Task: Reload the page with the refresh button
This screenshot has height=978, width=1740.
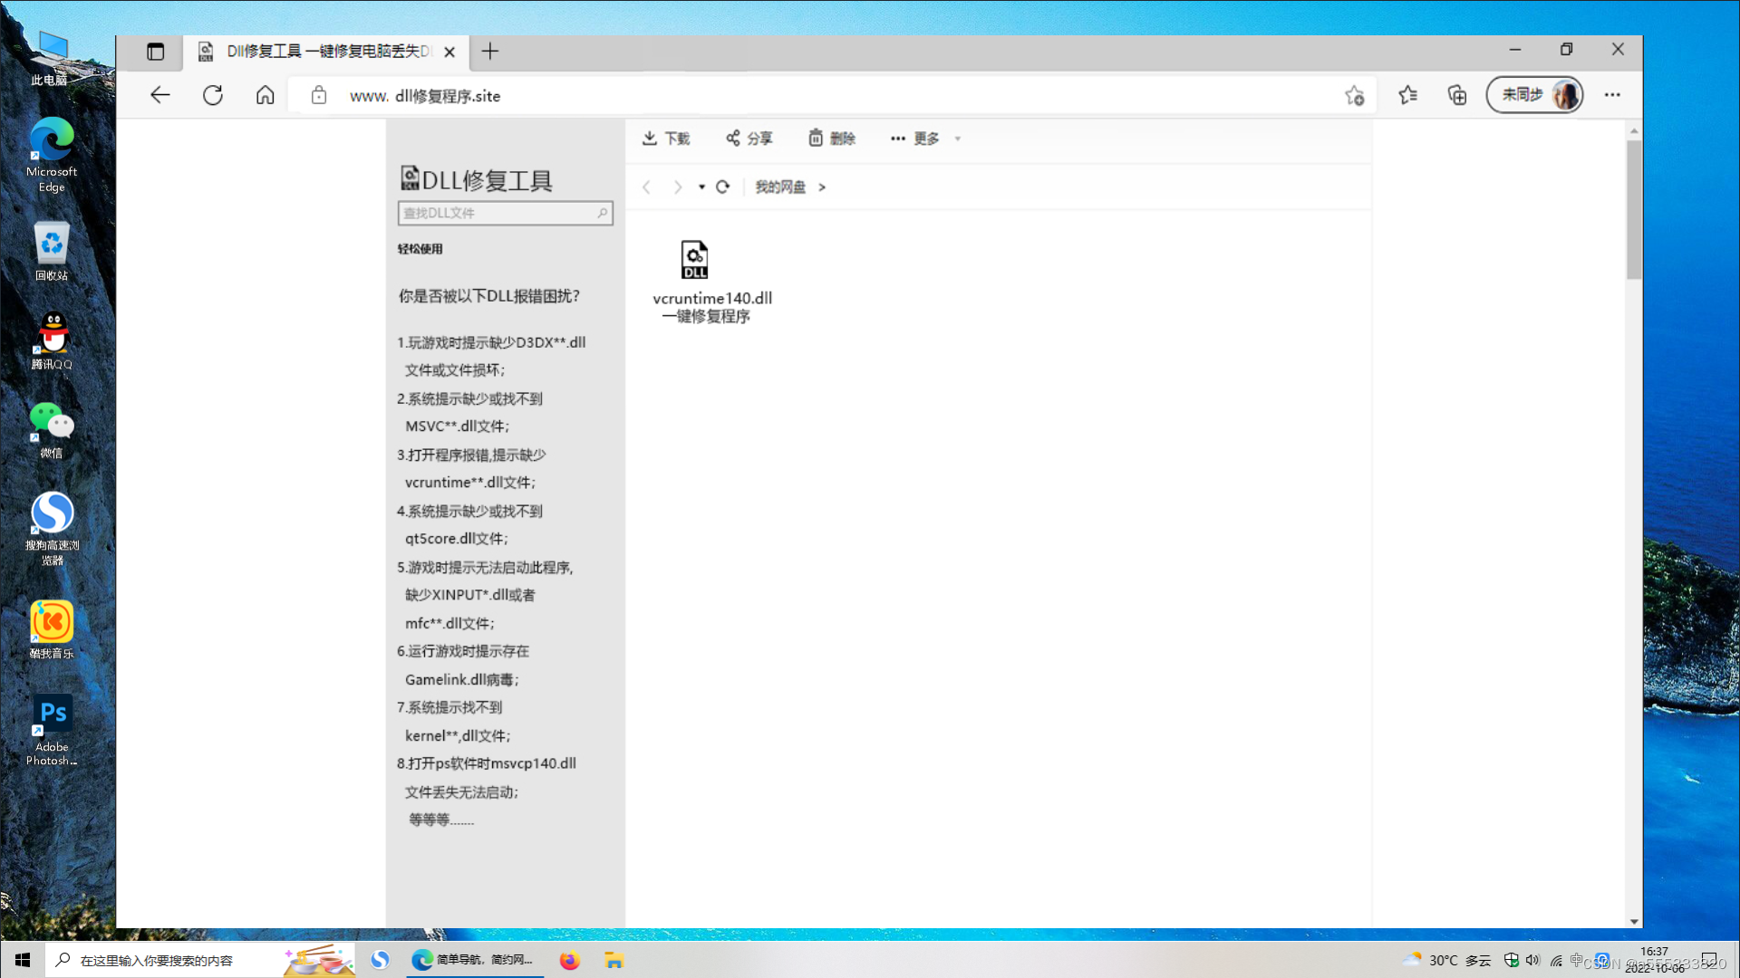Action: click(213, 95)
